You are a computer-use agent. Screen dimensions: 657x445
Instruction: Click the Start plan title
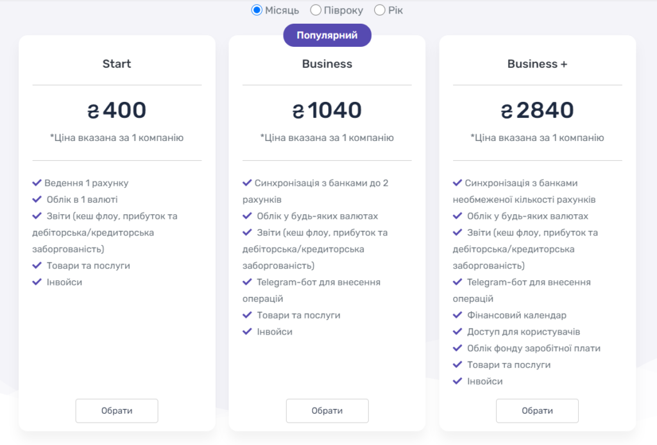117,64
